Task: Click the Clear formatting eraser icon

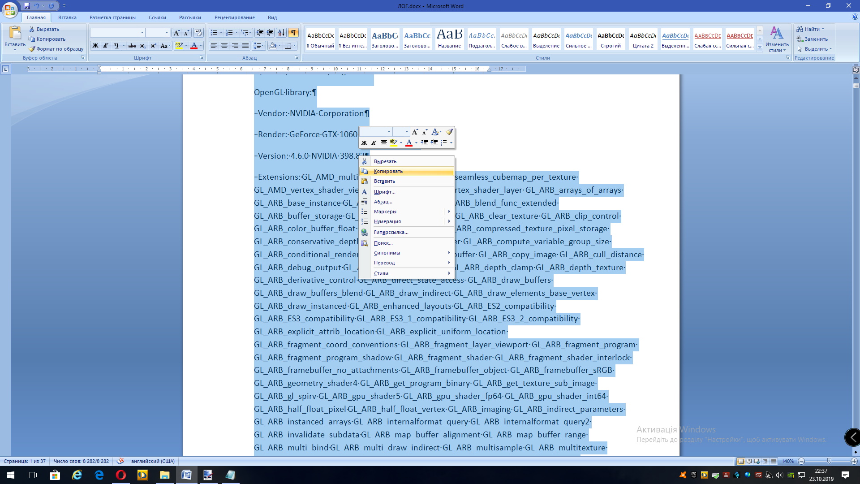Action: pyautogui.click(x=198, y=33)
